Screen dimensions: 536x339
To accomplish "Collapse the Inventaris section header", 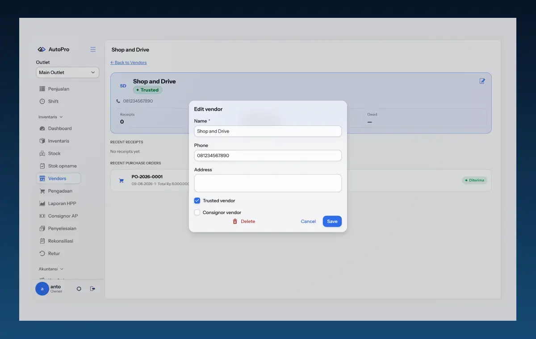I will (50, 117).
